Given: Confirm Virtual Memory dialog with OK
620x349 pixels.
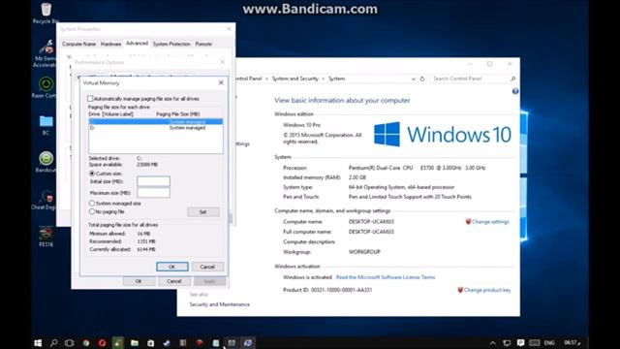Looking at the screenshot, I should [x=172, y=267].
